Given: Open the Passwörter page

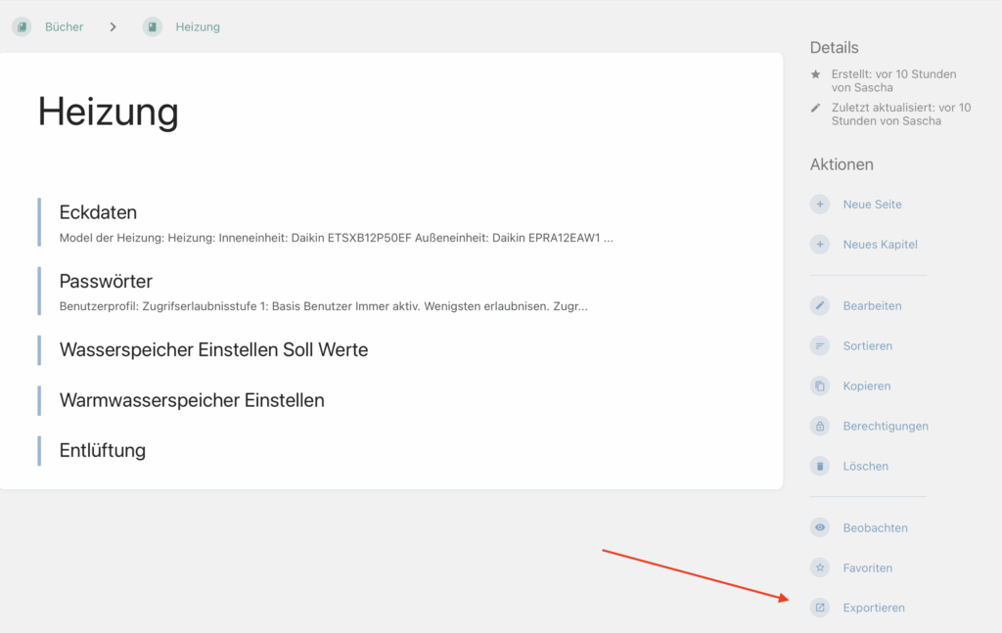Looking at the screenshot, I should [x=106, y=282].
